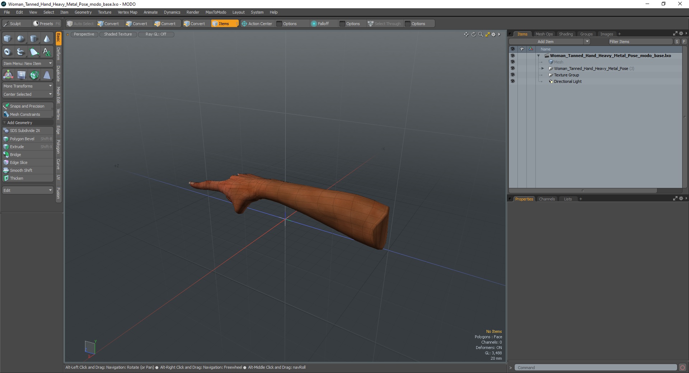This screenshot has width=689, height=373.
Task: Click the Bridge tool
Action: click(28, 155)
